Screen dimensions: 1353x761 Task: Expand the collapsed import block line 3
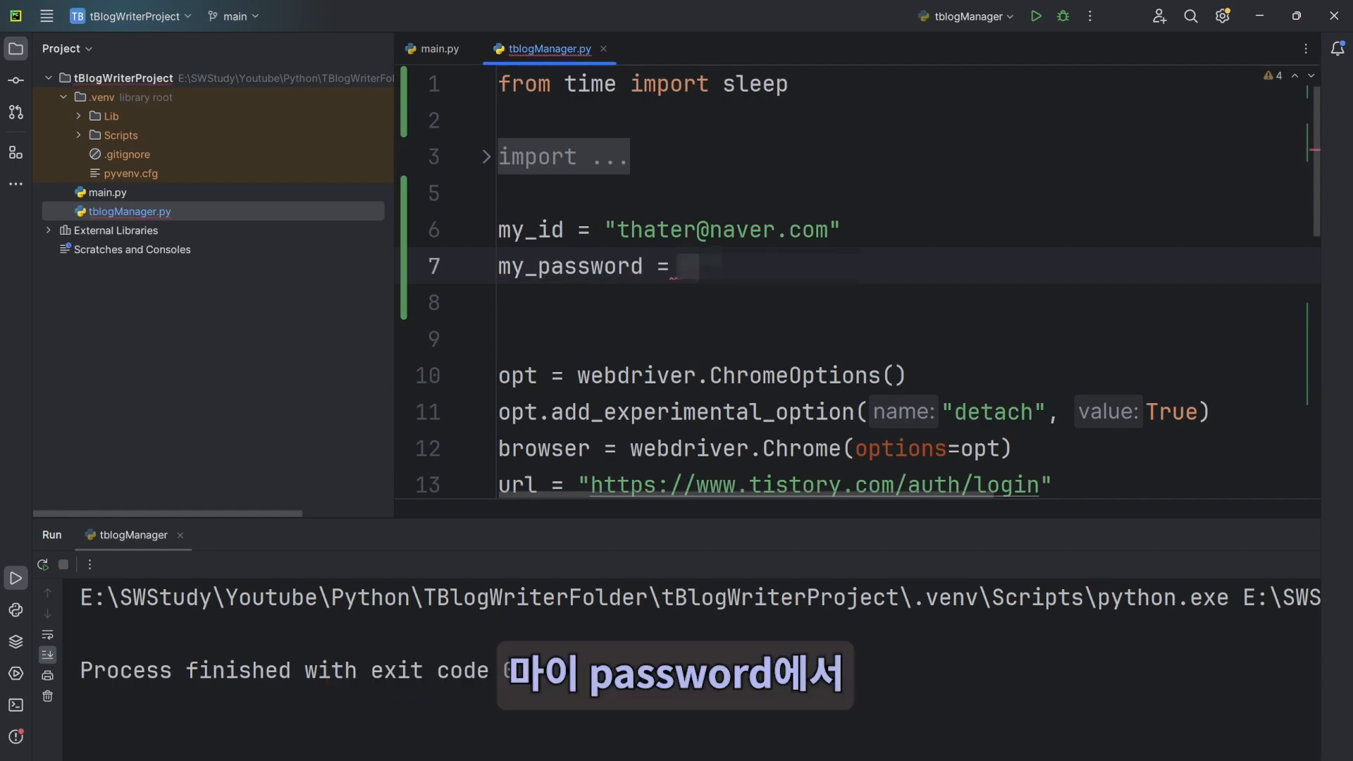[485, 156]
